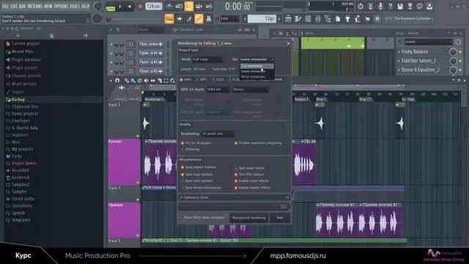Select the OGG format option
Viewport: 469px width, 264px height.
click(218, 80)
